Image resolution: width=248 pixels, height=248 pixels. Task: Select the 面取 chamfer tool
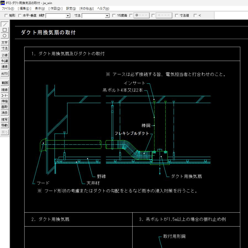click(5, 107)
